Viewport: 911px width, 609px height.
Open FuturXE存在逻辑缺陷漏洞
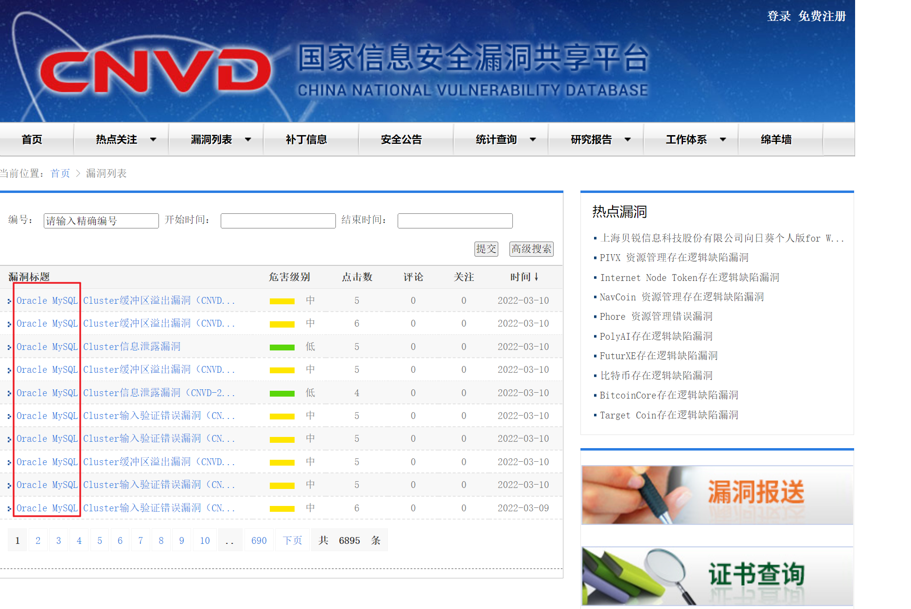(x=659, y=356)
